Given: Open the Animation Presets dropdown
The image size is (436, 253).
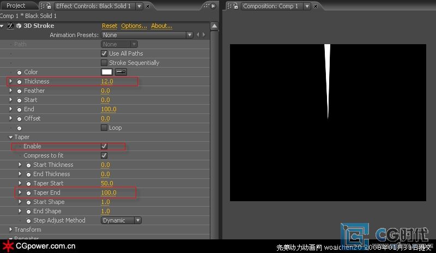Looking at the screenshot, I should point(147,35).
